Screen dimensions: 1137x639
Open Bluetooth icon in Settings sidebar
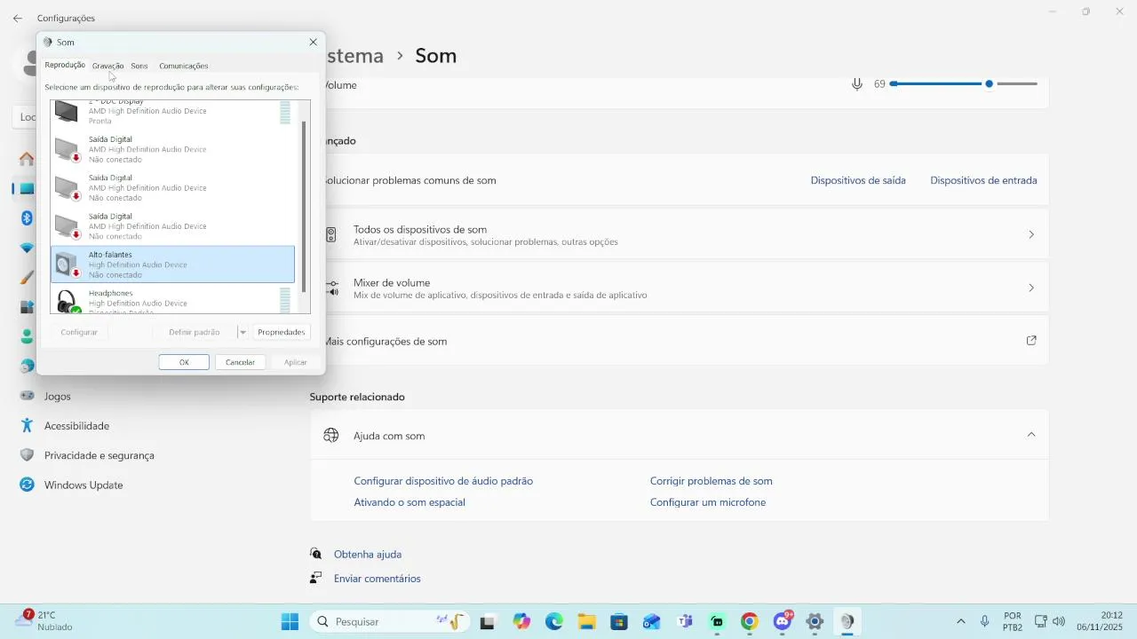pos(27,218)
